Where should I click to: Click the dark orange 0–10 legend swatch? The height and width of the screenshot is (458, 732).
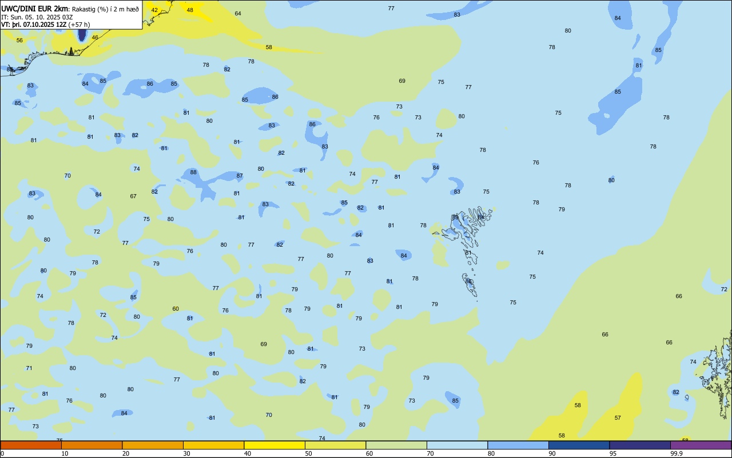click(x=31, y=445)
